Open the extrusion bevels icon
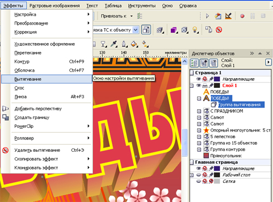This screenshot has height=202, width=273. click(185, 30)
